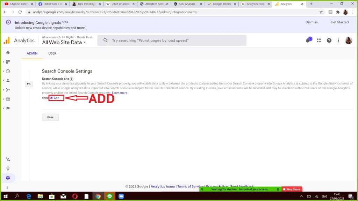358x201 pixels.
Task: Expand the sidebar with bottom chevron
Action: [x=8, y=188]
